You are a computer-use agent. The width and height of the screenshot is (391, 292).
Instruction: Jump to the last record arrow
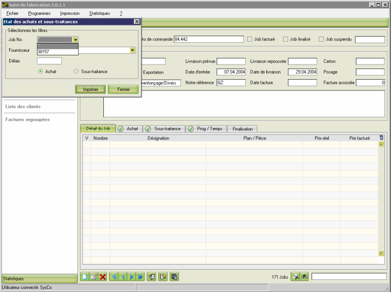pos(140,277)
